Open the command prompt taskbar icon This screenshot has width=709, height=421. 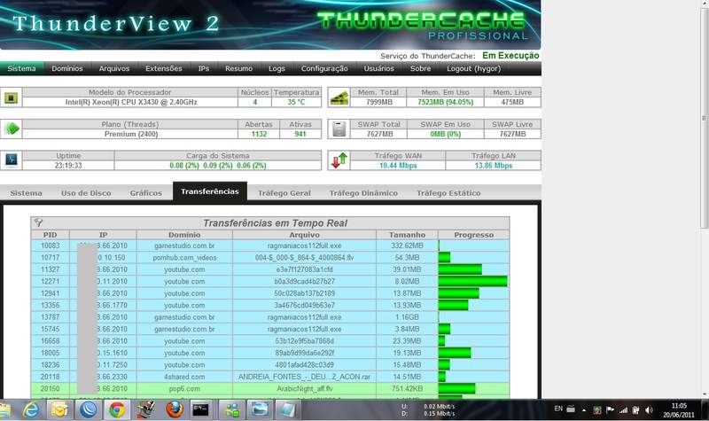pos(201,410)
